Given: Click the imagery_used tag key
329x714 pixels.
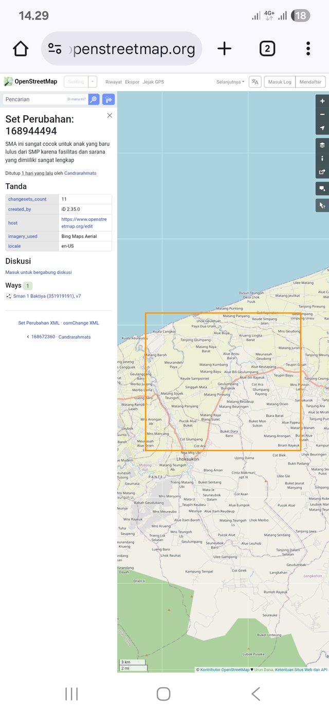Looking at the screenshot, I should click(x=23, y=236).
